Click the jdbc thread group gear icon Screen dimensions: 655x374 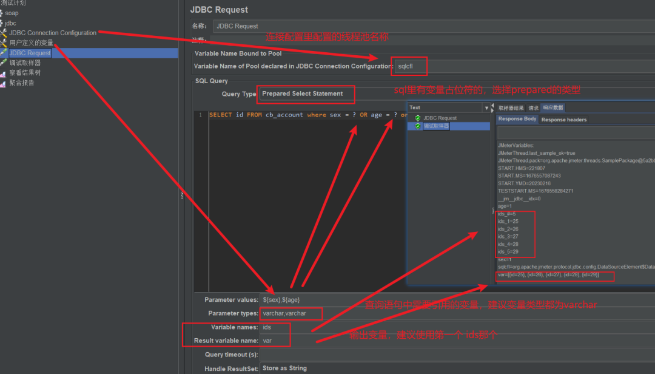(2, 23)
